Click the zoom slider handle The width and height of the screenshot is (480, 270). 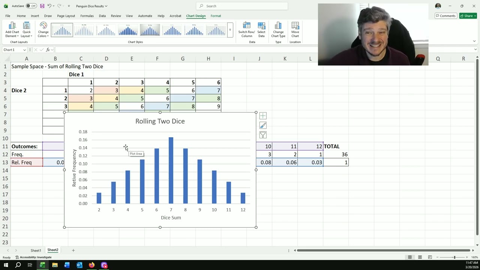point(454,257)
